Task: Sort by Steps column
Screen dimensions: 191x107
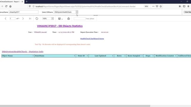Action: pyautogui.click(x=153, y=56)
